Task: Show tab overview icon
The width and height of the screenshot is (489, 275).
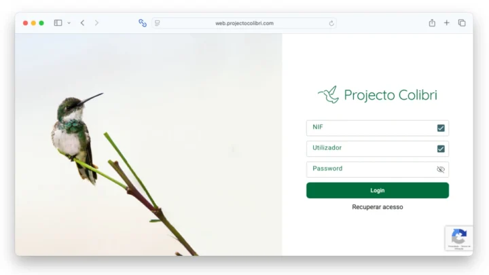Action: tap(462, 23)
